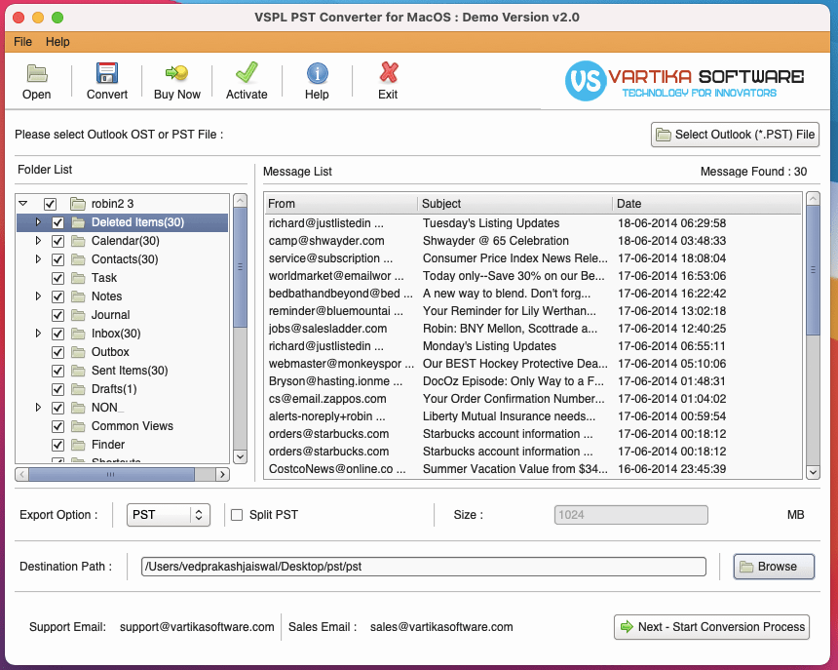
Task: Expand the Inbox(30) tree node
Action: [x=38, y=334]
